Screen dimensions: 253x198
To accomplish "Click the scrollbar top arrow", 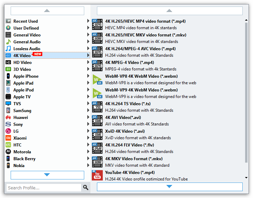I will point(246,20).
